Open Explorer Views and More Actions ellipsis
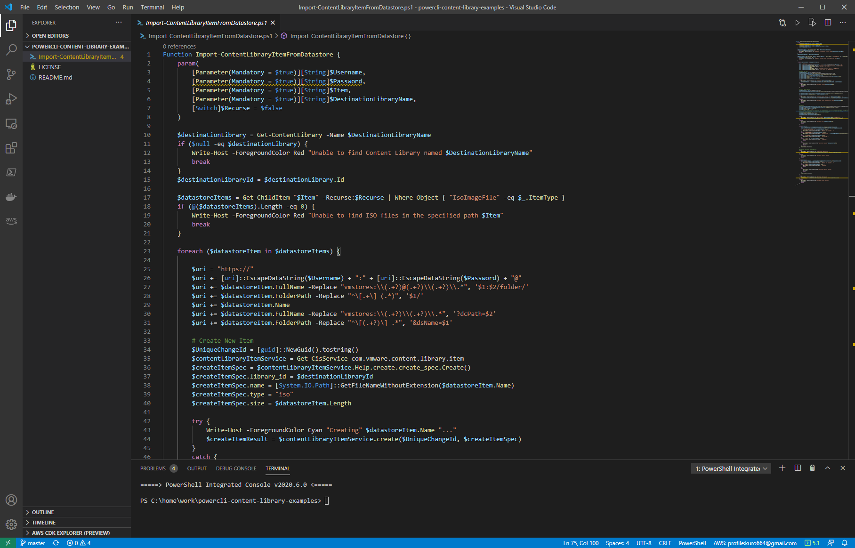 [119, 22]
